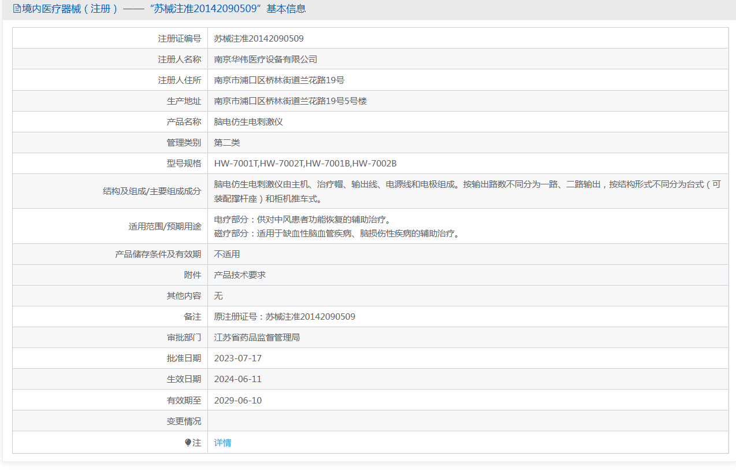This screenshot has width=736, height=470.
Task: Click management category value 第二类
Action: pos(227,143)
